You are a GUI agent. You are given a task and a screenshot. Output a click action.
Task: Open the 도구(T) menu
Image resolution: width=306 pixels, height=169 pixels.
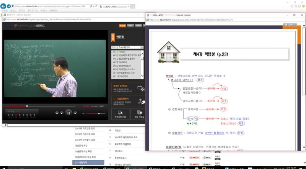click(44, 10)
